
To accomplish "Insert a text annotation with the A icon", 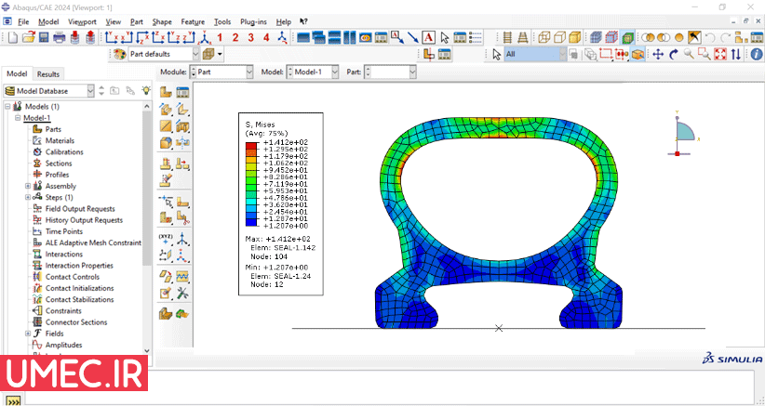I will [x=428, y=37].
